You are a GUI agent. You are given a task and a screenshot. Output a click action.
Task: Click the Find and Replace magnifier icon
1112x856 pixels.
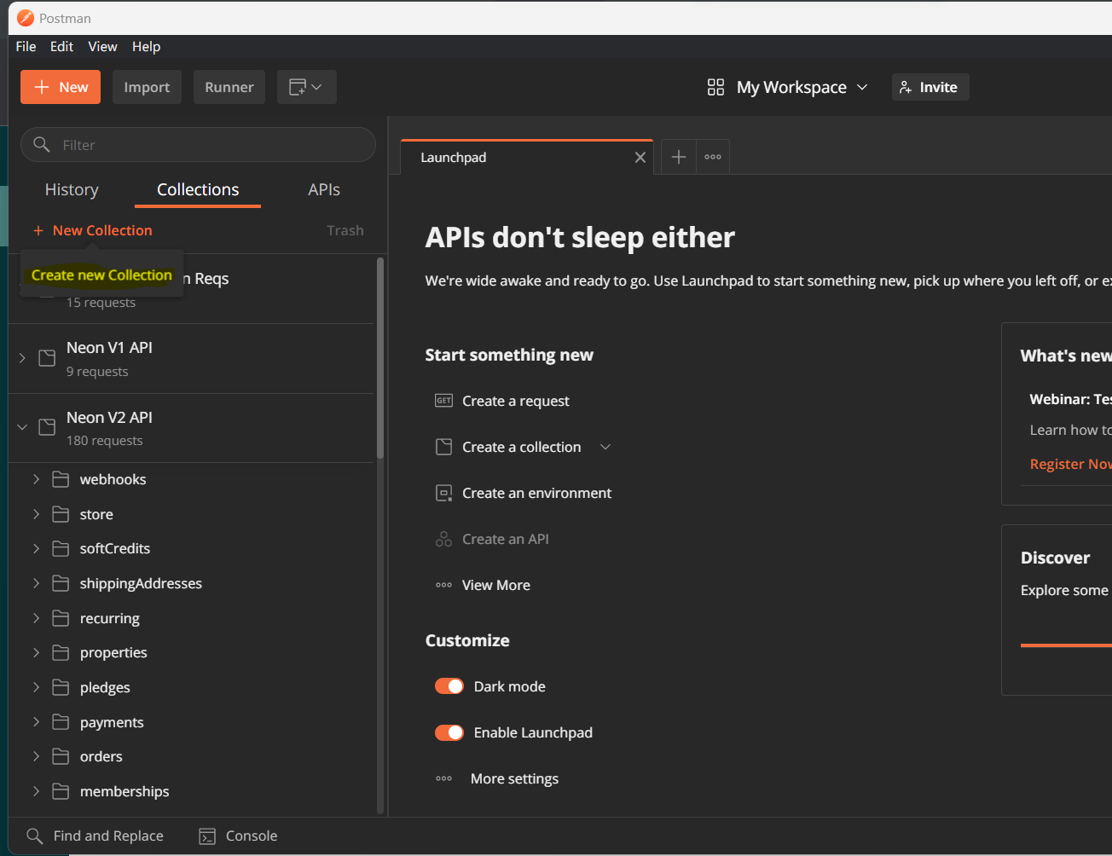(35, 836)
